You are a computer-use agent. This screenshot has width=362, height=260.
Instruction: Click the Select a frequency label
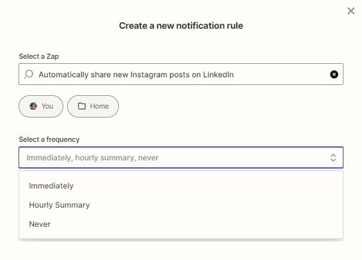[x=49, y=139]
